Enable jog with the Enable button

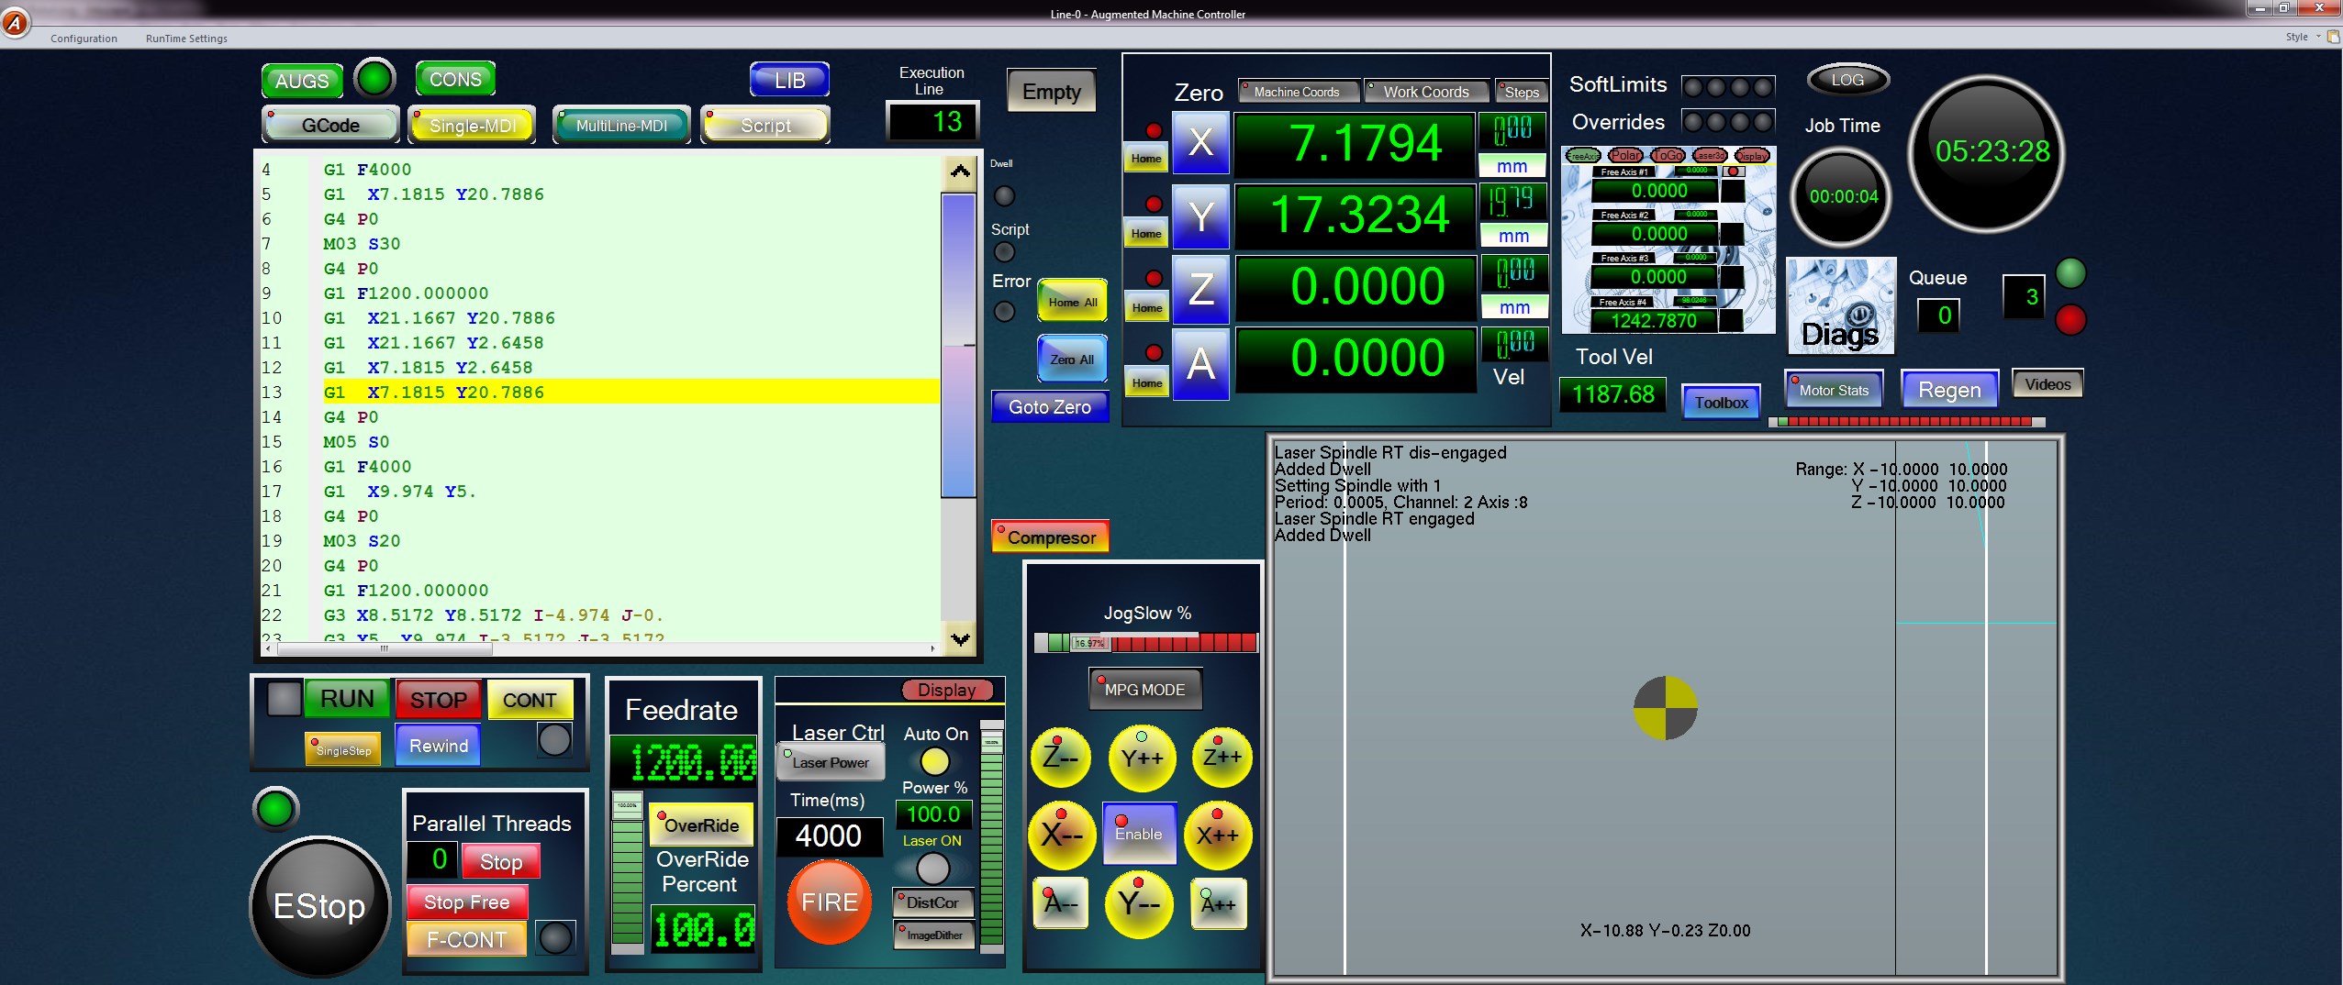(x=1139, y=833)
